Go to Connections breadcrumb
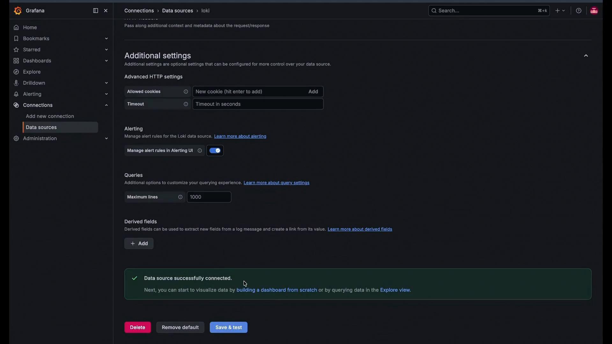This screenshot has height=344, width=612. pyautogui.click(x=139, y=11)
